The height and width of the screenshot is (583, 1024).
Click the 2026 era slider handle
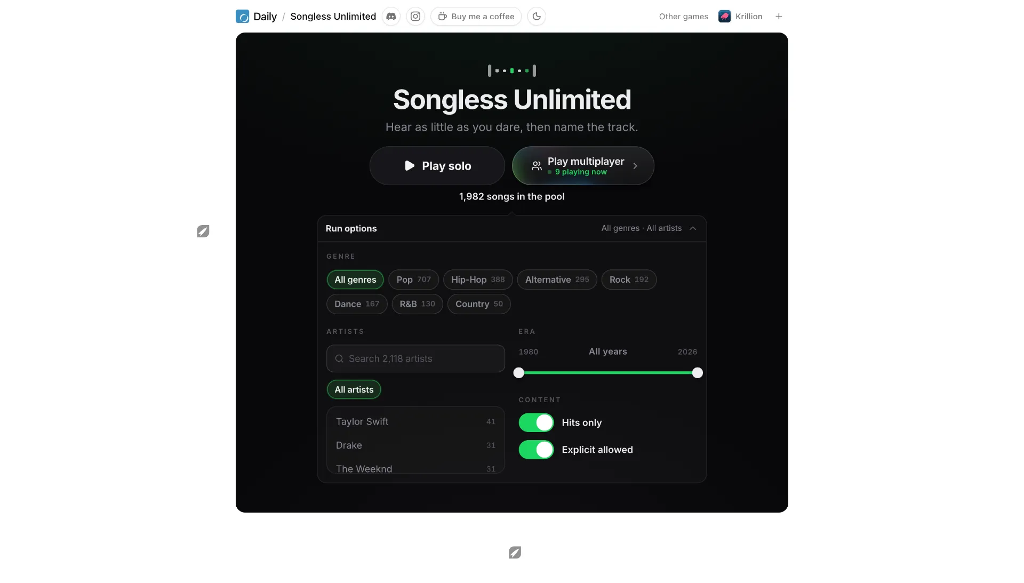pyautogui.click(x=697, y=373)
